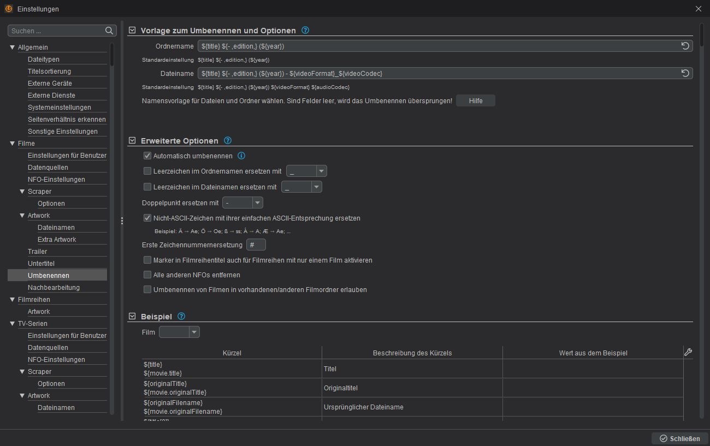Enable marker for Filmreihen with one film
The height and width of the screenshot is (446, 710).
(147, 260)
